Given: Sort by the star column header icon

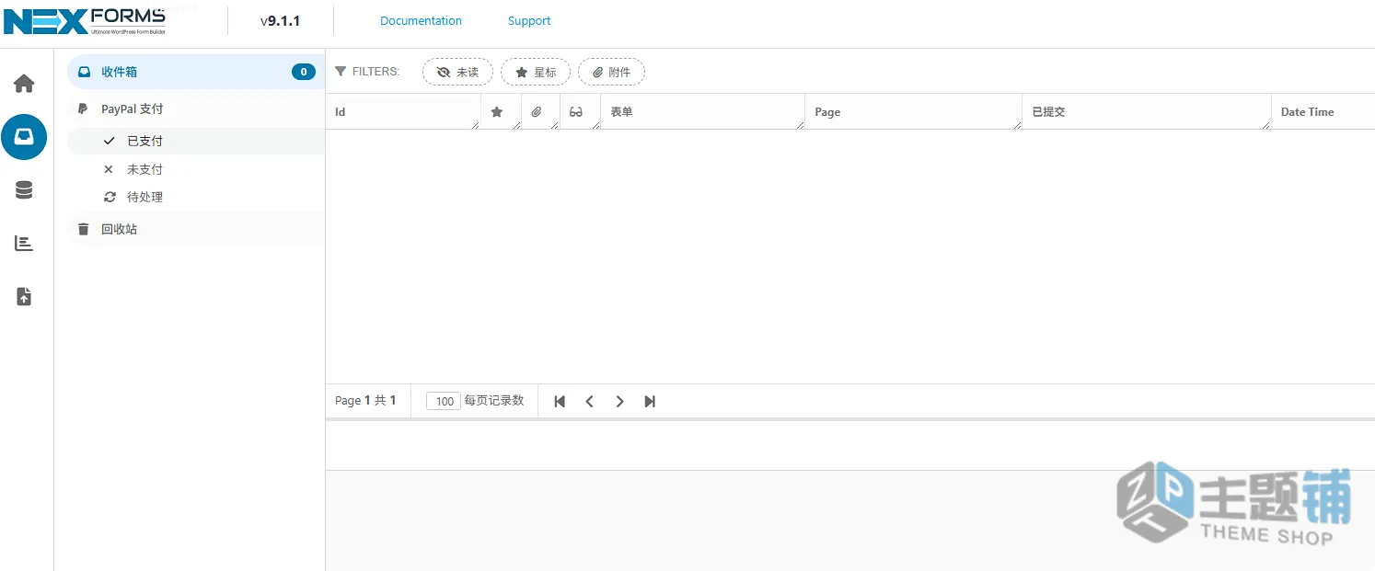Looking at the screenshot, I should click(497, 112).
